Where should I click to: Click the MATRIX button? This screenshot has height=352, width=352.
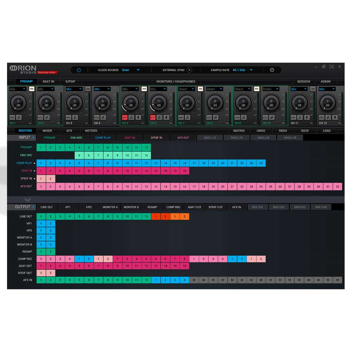coord(239,131)
